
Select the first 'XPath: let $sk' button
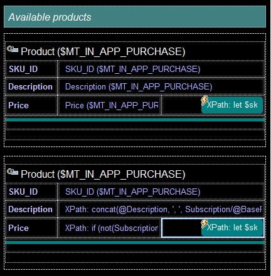pyautogui.click(x=232, y=105)
